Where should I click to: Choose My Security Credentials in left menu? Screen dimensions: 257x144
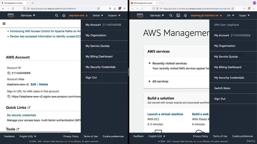(100, 67)
